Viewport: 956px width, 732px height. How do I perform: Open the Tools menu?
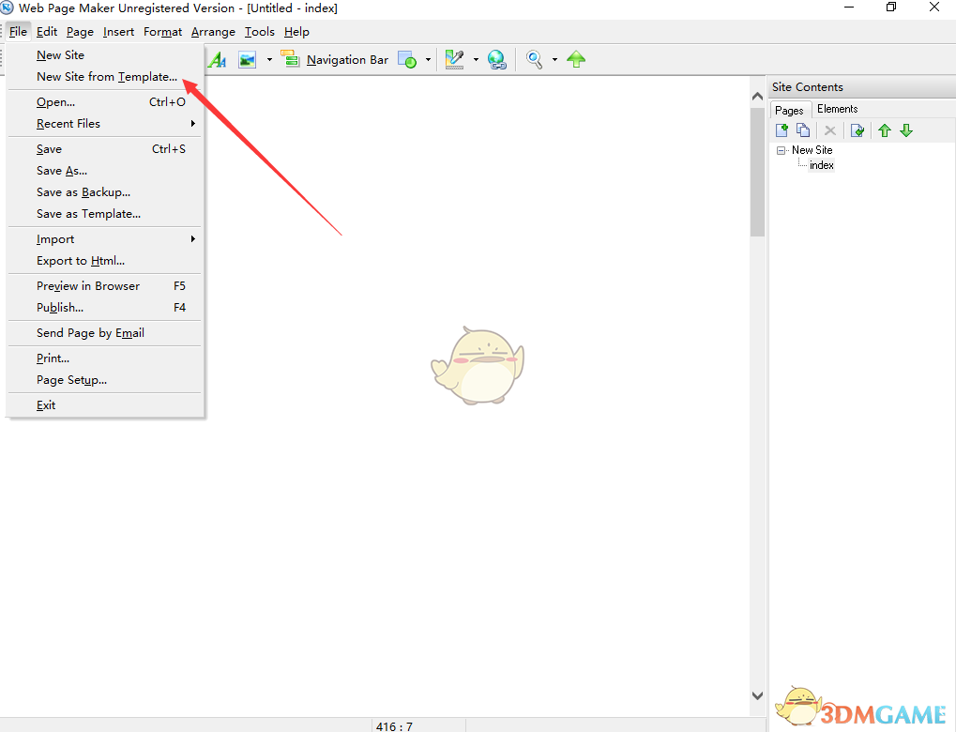[259, 31]
